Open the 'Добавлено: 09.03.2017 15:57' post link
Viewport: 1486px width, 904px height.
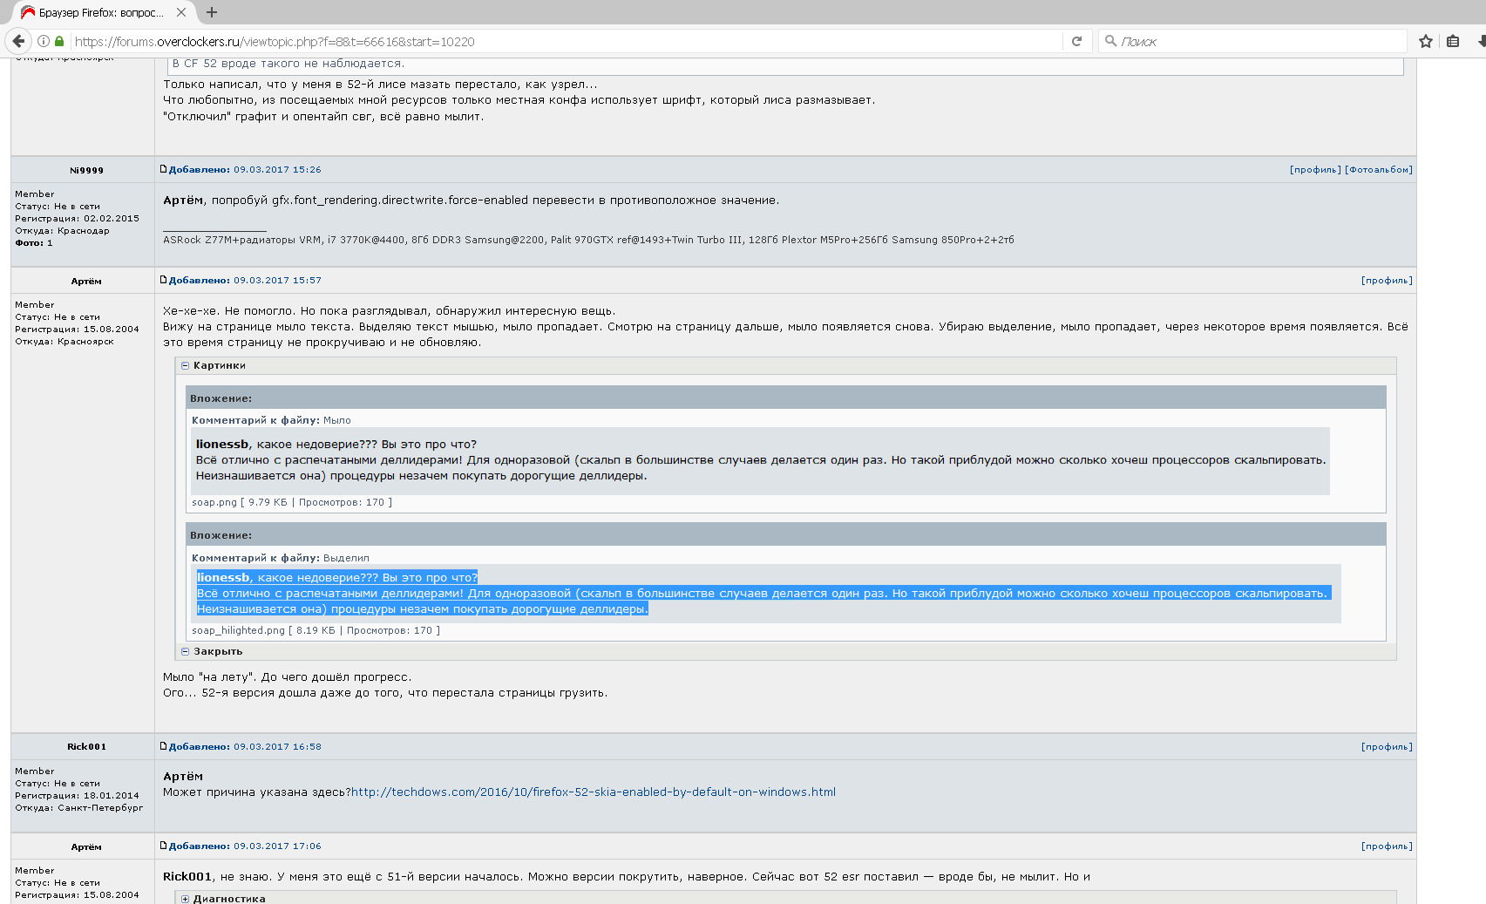click(x=245, y=281)
